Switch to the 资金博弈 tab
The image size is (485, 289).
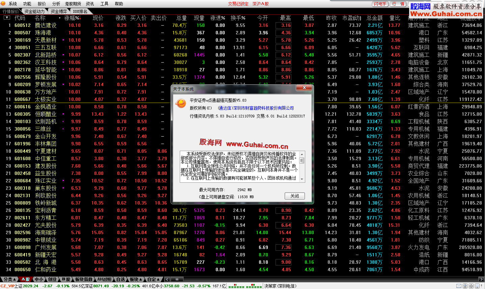[x=59, y=11]
